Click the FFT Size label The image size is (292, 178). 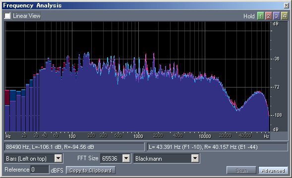[x=88, y=158]
